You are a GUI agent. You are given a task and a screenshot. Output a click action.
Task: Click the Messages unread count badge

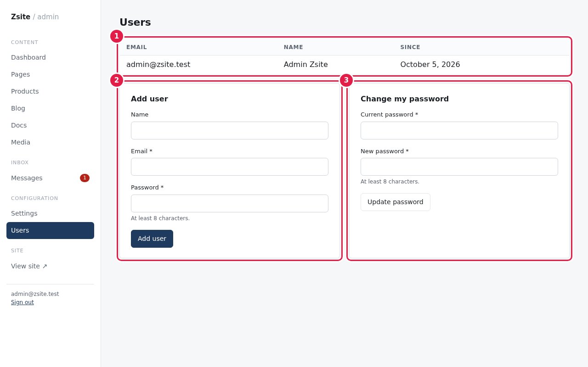[85, 178]
